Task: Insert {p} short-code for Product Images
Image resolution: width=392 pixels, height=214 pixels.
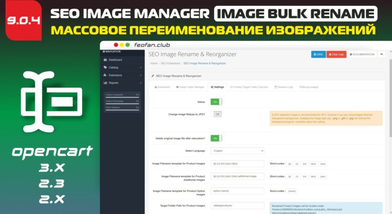Action: tap(290, 164)
